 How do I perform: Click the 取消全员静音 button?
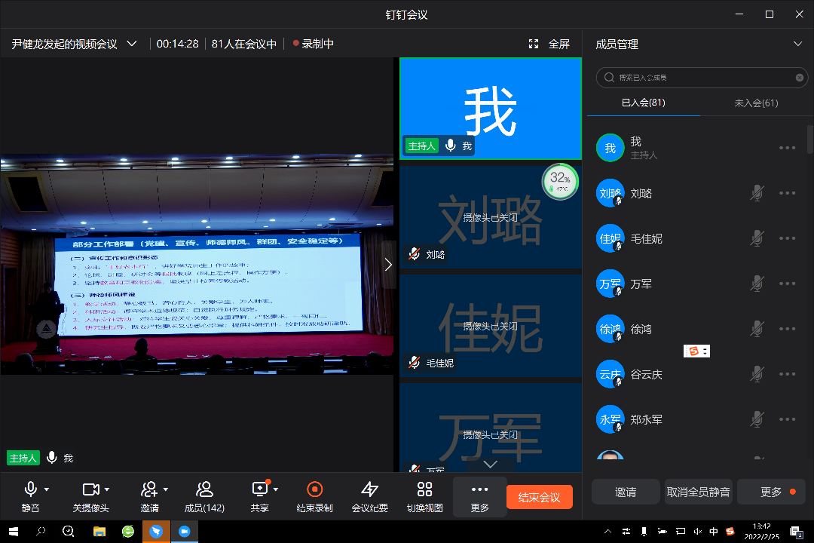[698, 492]
